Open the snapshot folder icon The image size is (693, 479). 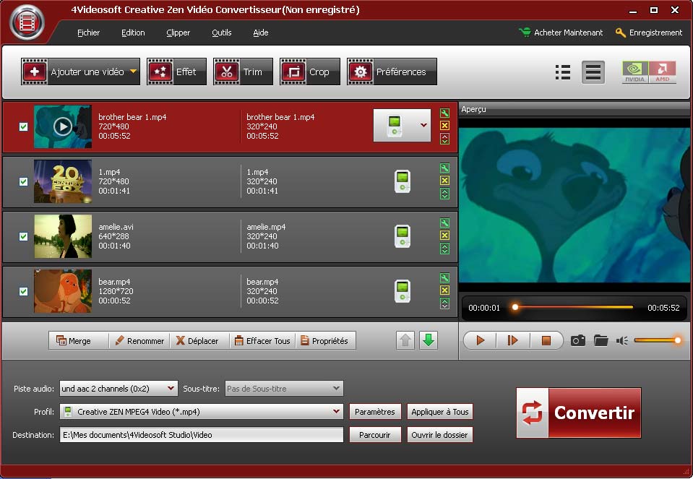coord(601,340)
